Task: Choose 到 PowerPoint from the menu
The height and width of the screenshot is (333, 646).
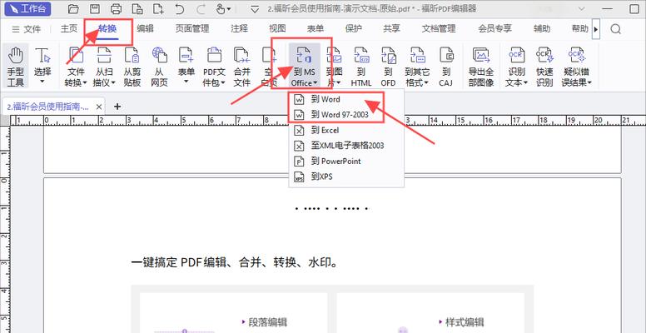Action: point(346,162)
